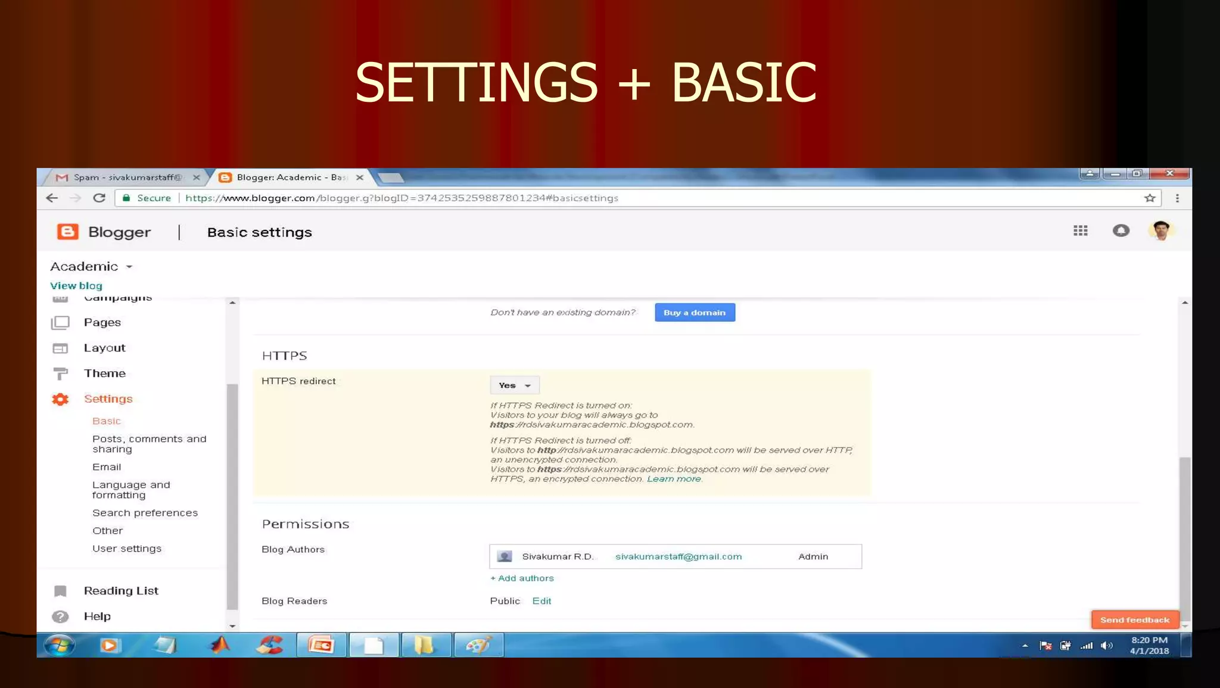
Task: Open the Windows Start button
Action: click(59, 645)
